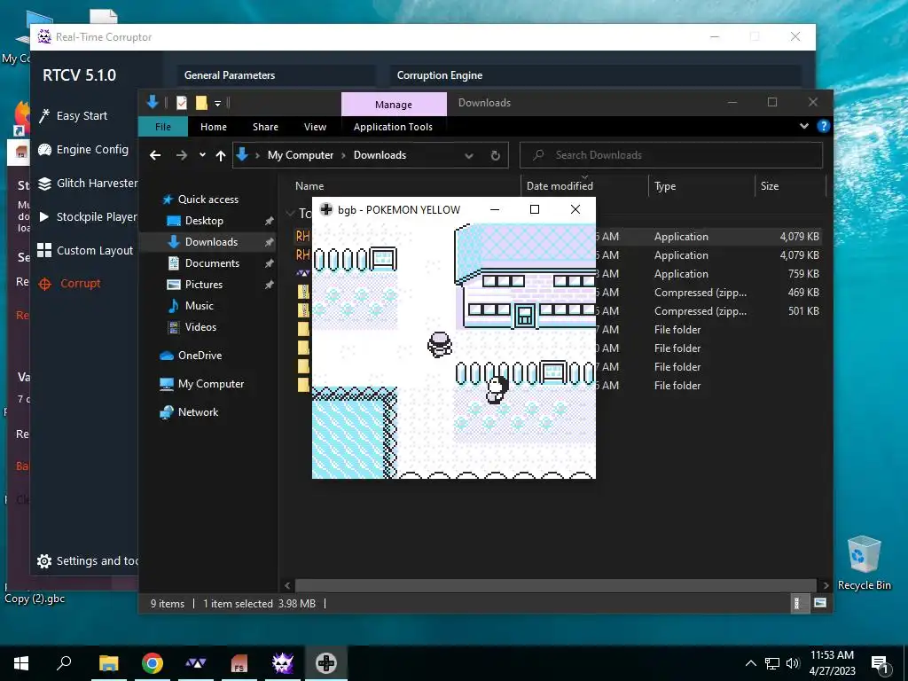Select Documents in navigation pane

click(x=204, y=262)
